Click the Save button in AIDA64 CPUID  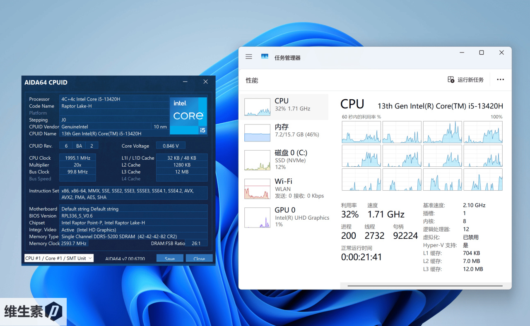(170, 258)
